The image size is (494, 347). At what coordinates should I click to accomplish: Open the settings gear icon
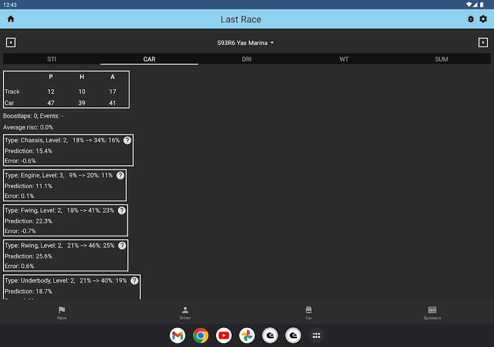pos(483,19)
